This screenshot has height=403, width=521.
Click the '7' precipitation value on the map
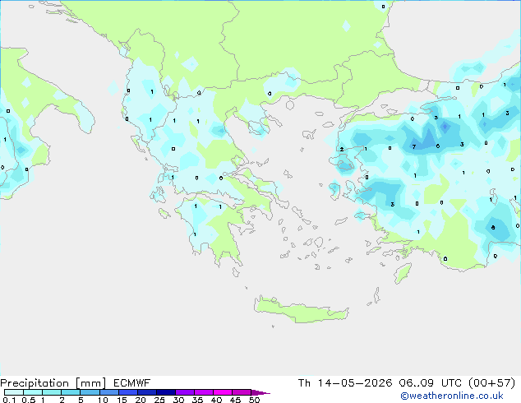pos(414,146)
